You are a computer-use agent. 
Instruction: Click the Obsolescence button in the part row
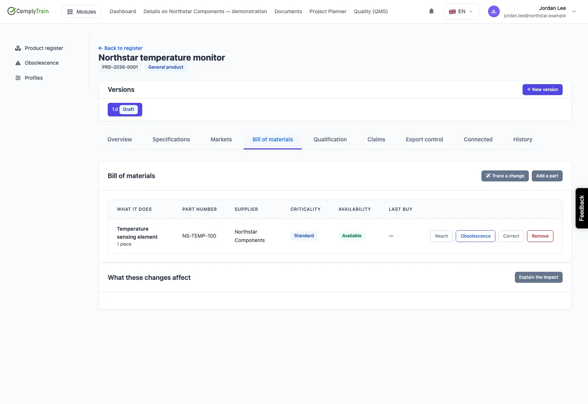tap(476, 236)
